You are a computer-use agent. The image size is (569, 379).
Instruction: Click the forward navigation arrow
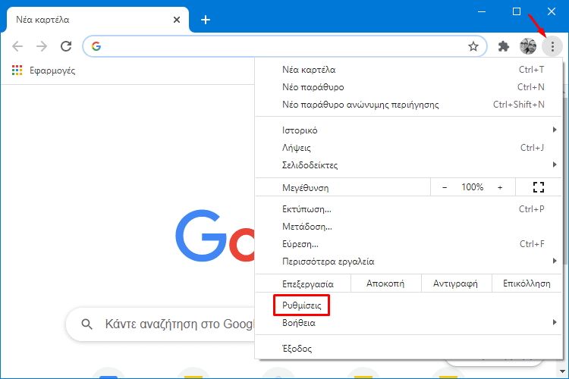click(42, 46)
